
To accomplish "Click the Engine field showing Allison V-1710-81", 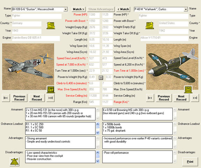I will [164, 38].
